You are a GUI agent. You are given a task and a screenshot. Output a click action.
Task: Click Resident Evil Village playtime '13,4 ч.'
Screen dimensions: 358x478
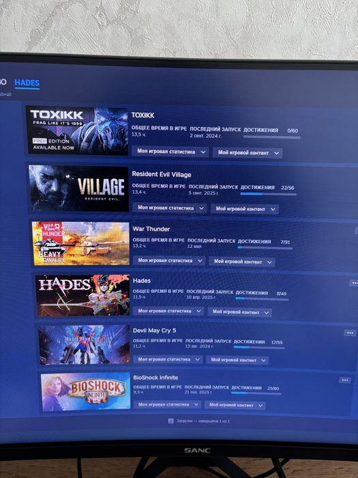(x=139, y=192)
